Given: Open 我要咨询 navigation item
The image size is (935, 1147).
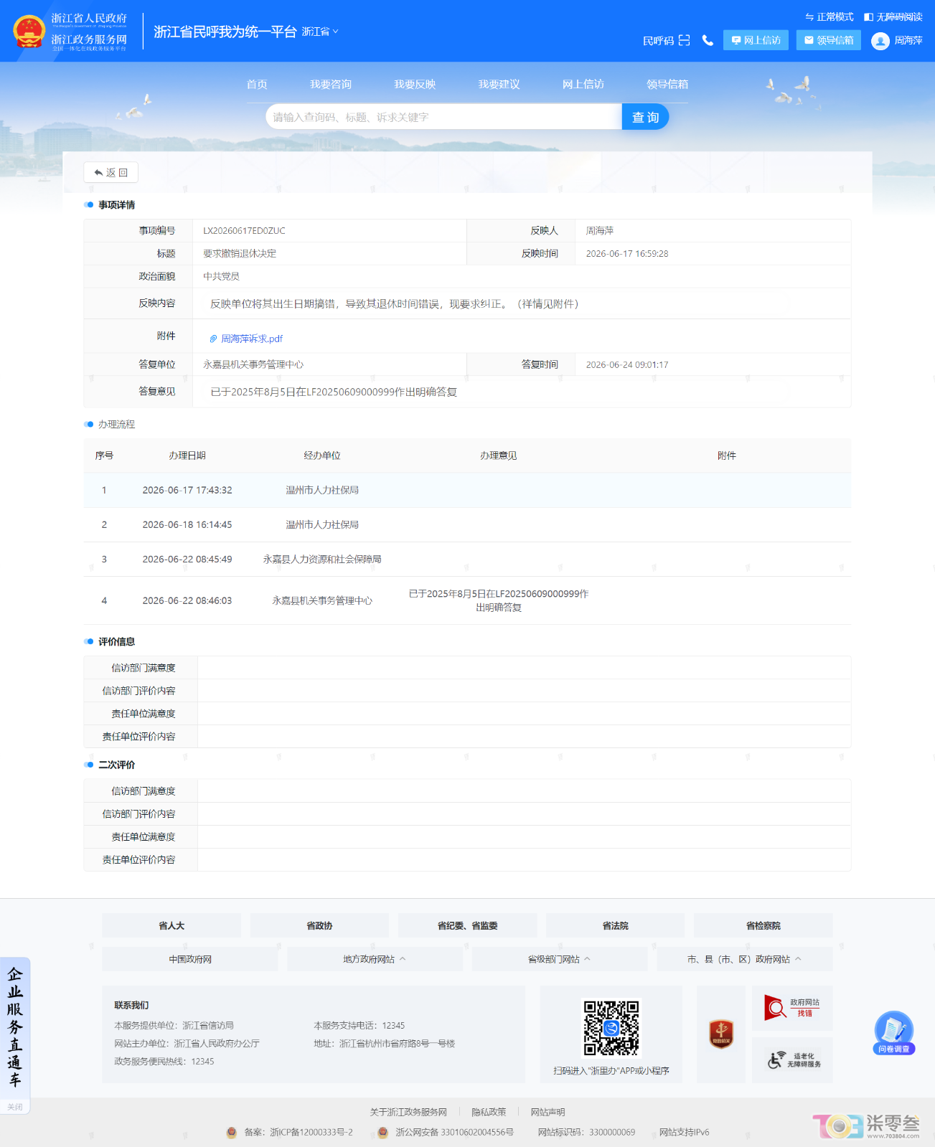Looking at the screenshot, I should coord(331,84).
